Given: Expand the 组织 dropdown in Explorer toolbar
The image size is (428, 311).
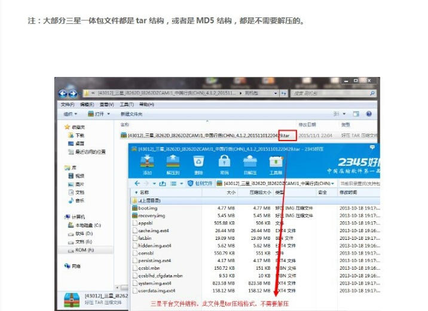Looking at the screenshot, I should point(70,114).
